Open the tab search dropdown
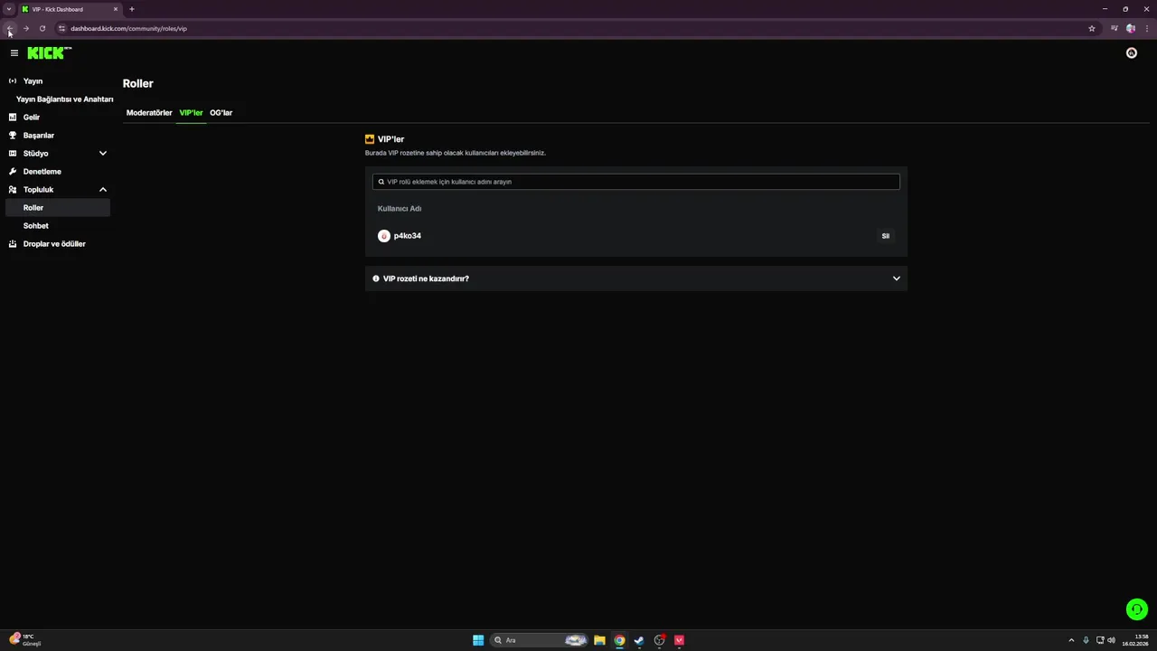Screen dimensions: 1157x651 pos(9,9)
